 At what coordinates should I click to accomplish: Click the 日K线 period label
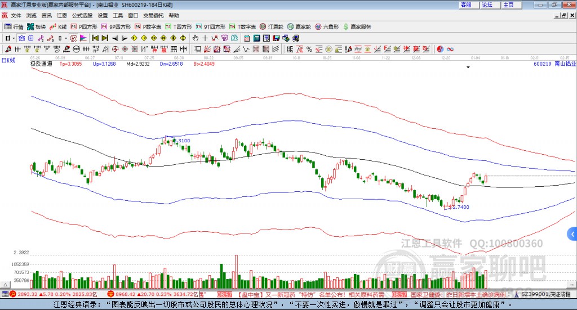8,60
